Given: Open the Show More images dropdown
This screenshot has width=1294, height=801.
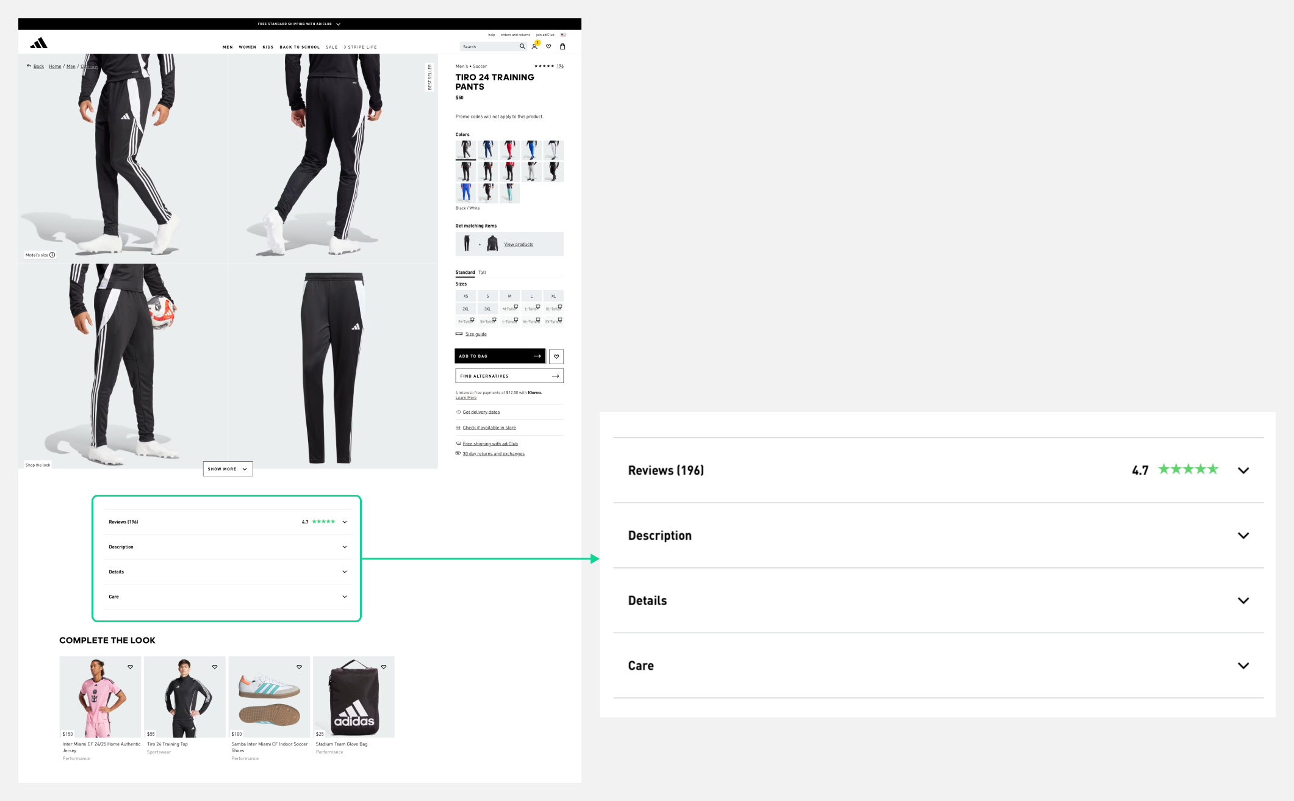Looking at the screenshot, I should tap(228, 469).
